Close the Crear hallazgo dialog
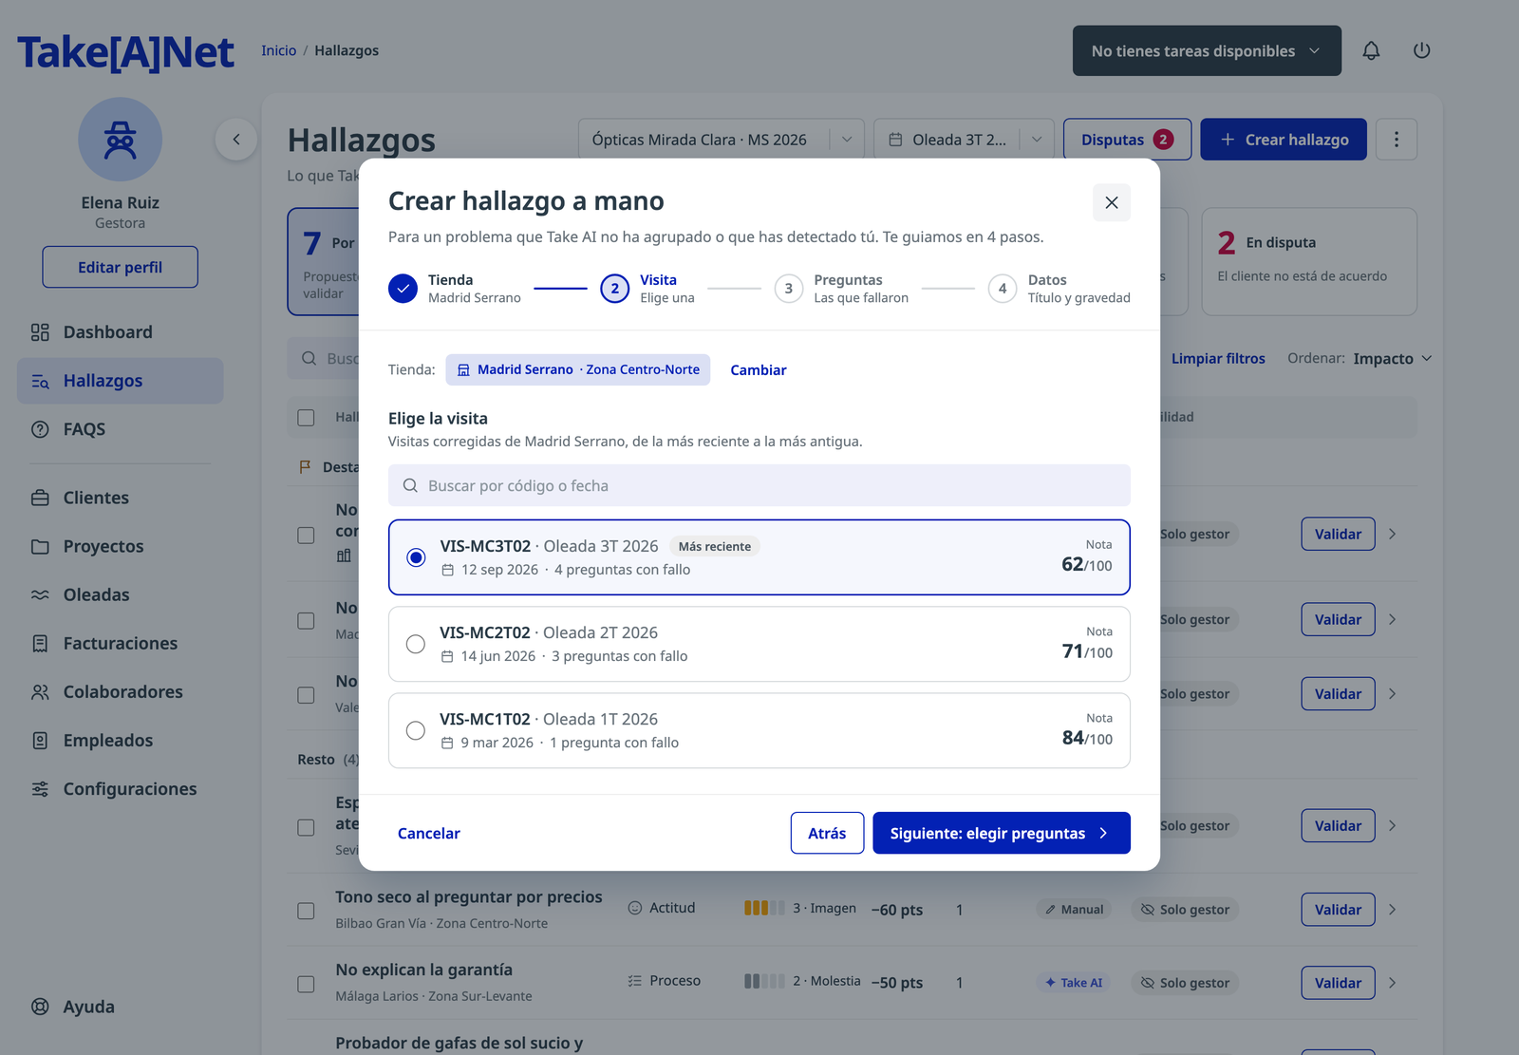 pos(1112,202)
